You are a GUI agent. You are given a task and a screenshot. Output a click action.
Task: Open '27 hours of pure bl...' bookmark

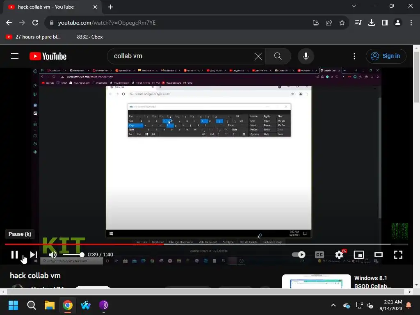pyautogui.click(x=33, y=37)
